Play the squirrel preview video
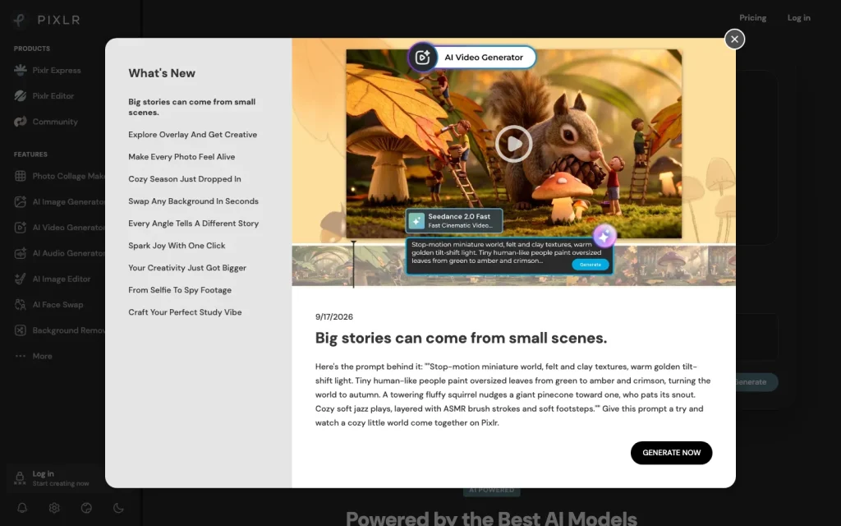Screen dimensions: 841x526 click(x=513, y=144)
